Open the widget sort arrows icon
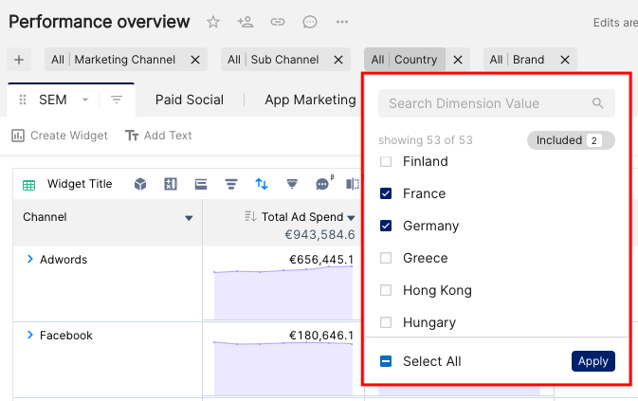 pos(262,184)
